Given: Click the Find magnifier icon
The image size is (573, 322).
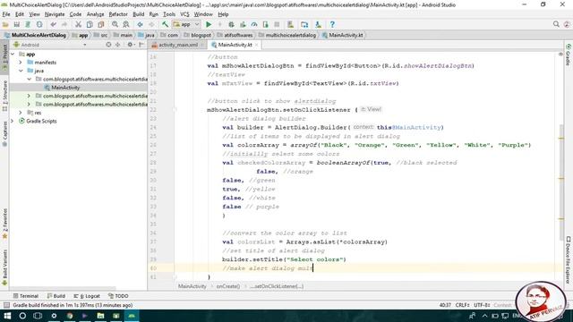Looking at the screenshot, I should click(x=115, y=24).
